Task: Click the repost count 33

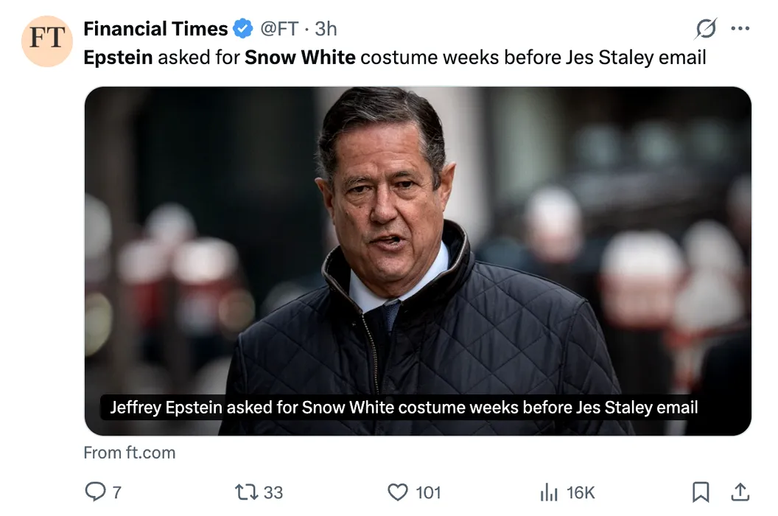Action: 273,492
